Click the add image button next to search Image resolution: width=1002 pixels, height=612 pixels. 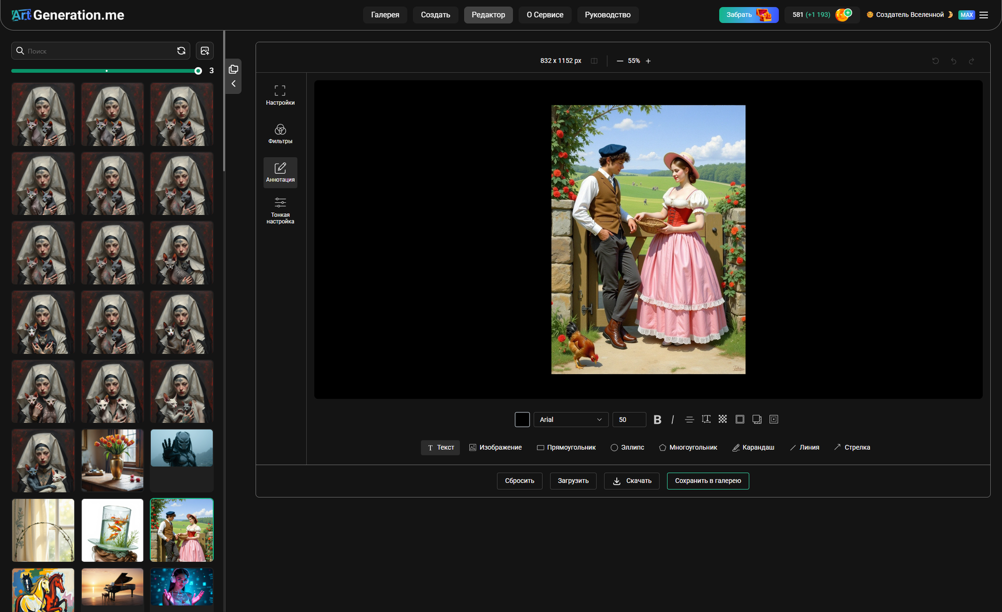point(205,51)
